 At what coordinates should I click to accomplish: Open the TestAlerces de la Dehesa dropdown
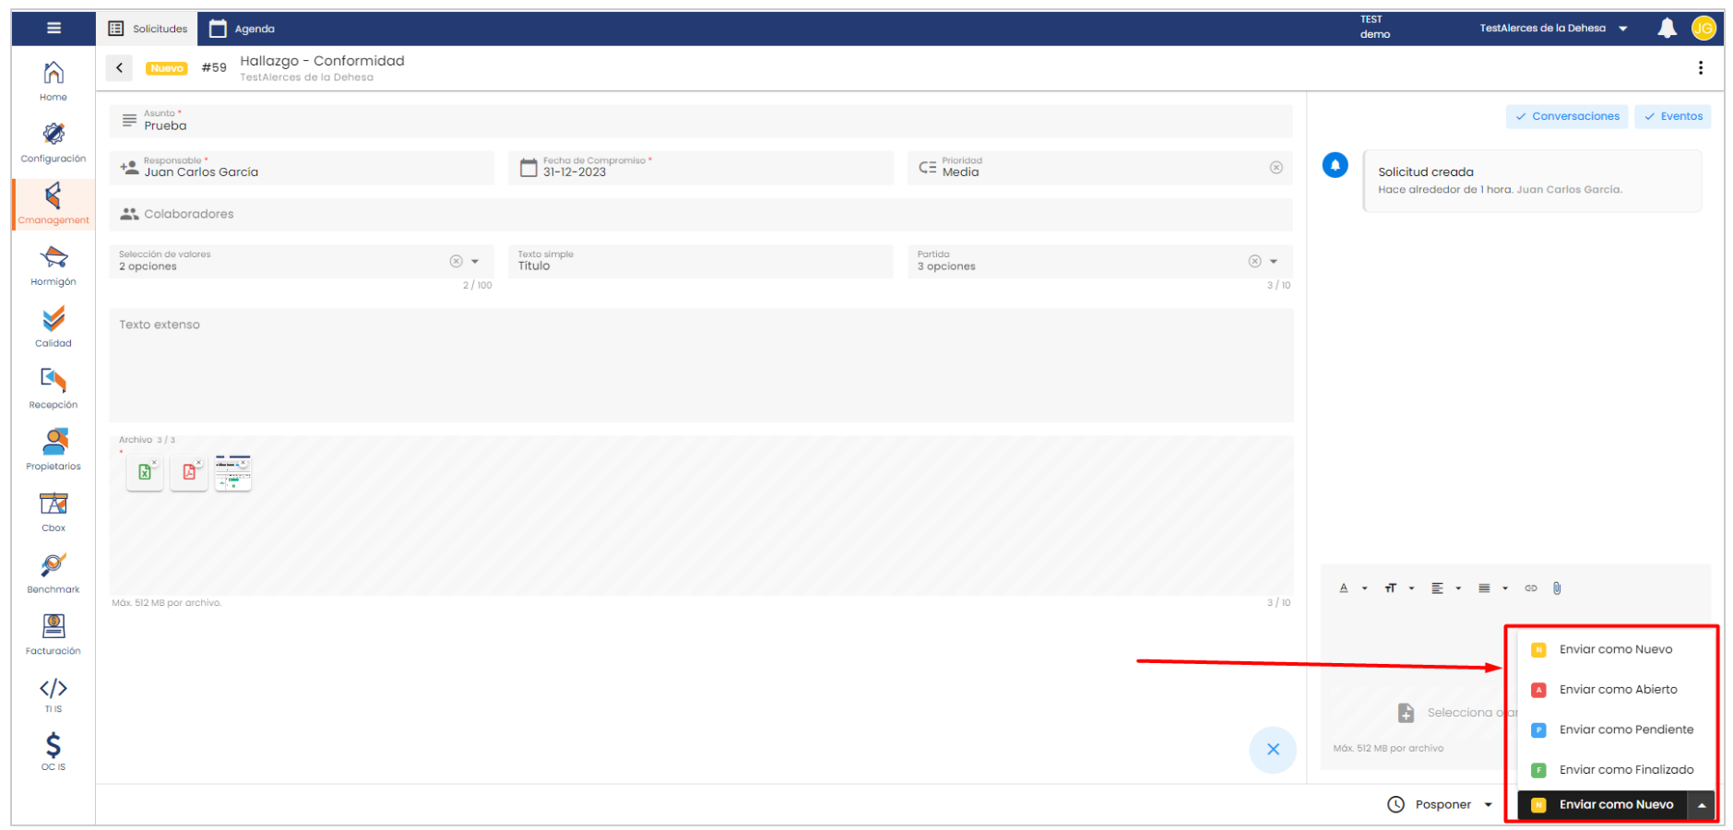pyautogui.click(x=1553, y=29)
